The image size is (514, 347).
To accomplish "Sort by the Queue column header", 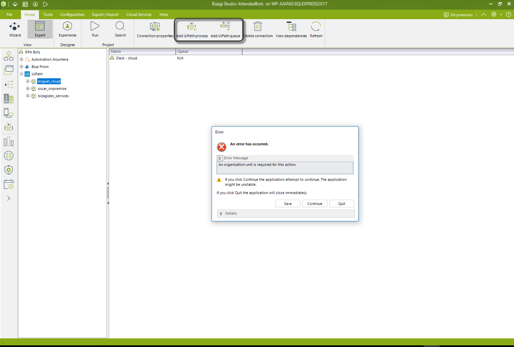I will click(209, 51).
